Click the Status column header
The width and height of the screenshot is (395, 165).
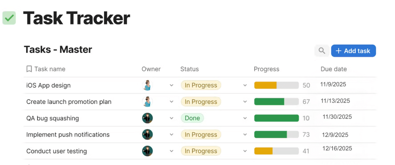click(x=189, y=69)
